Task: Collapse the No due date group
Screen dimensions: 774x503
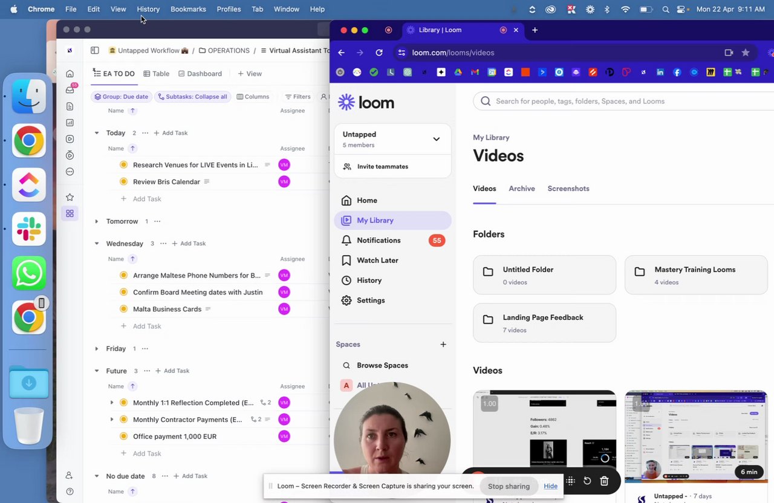Action: point(97,476)
